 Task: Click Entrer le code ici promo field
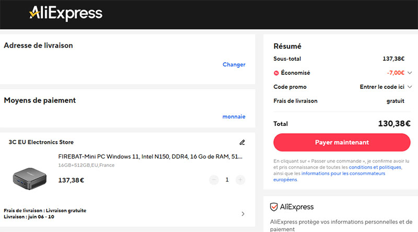(382, 87)
